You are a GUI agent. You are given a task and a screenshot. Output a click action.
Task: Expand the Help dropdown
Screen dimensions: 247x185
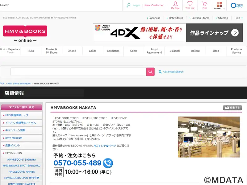pyautogui.click(x=238, y=18)
